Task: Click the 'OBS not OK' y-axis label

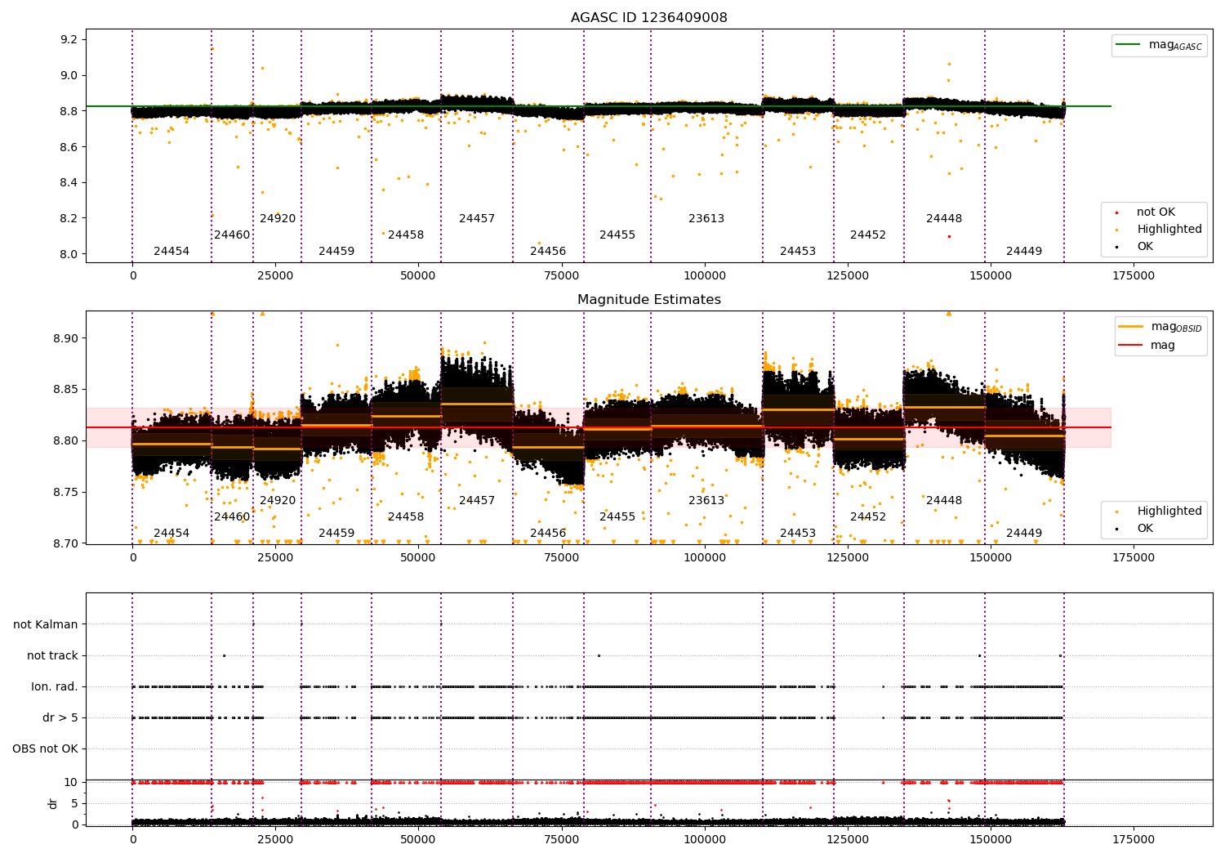Action: 45,749
